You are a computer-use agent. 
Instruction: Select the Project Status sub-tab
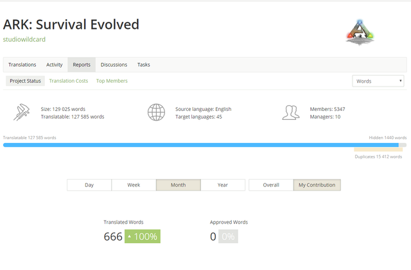(26, 81)
